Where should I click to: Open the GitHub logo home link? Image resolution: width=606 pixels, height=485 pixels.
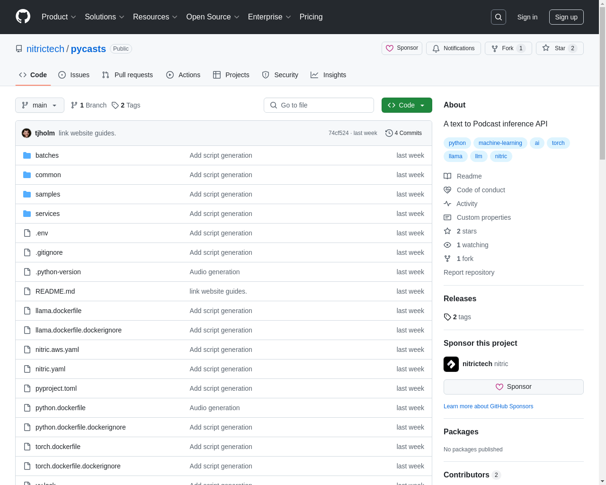[23, 17]
